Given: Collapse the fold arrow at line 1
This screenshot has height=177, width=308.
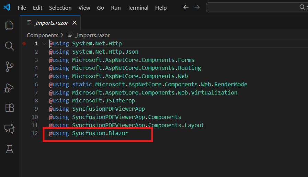Looking at the screenshot, I should click(x=44, y=44).
